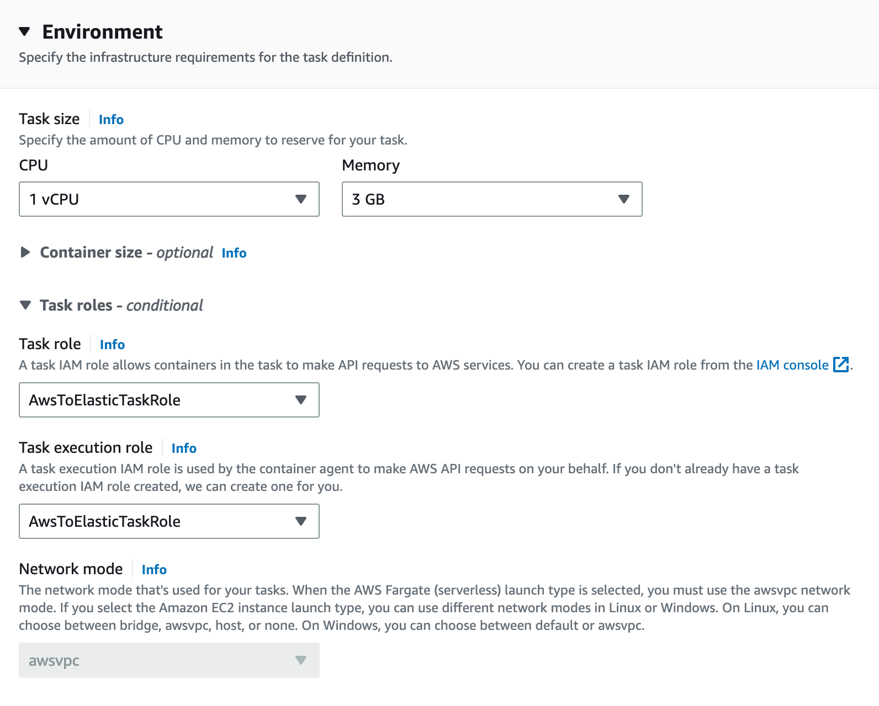Viewport: 879px width, 706px height.
Task: Click the disabled awsvpc network mode dropdown
Action: point(168,660)
